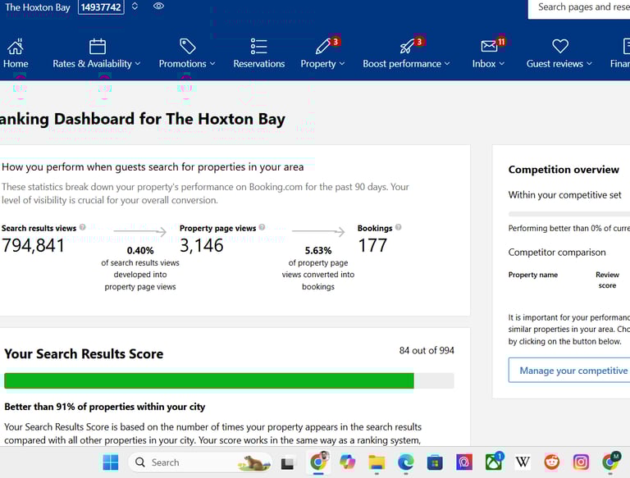Open the Wikipedia app on taskbar
The height and width of the screenshot is (478, 630).
pyautogui.click(x=523, y=462)
